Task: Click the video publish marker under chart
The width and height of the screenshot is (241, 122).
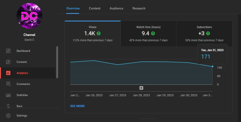Action: pyautogui.click(x=141, y=88)
